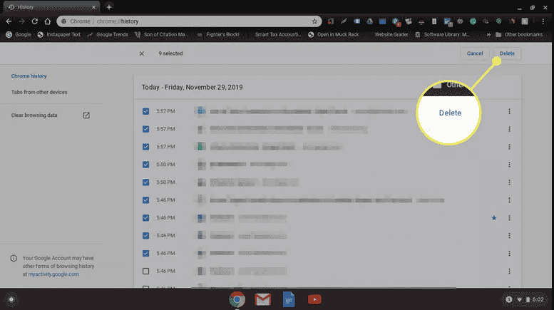Viewport: 554px width, 310px height.
Task: Switch to the History browser tab
Action: pos(51,7)
